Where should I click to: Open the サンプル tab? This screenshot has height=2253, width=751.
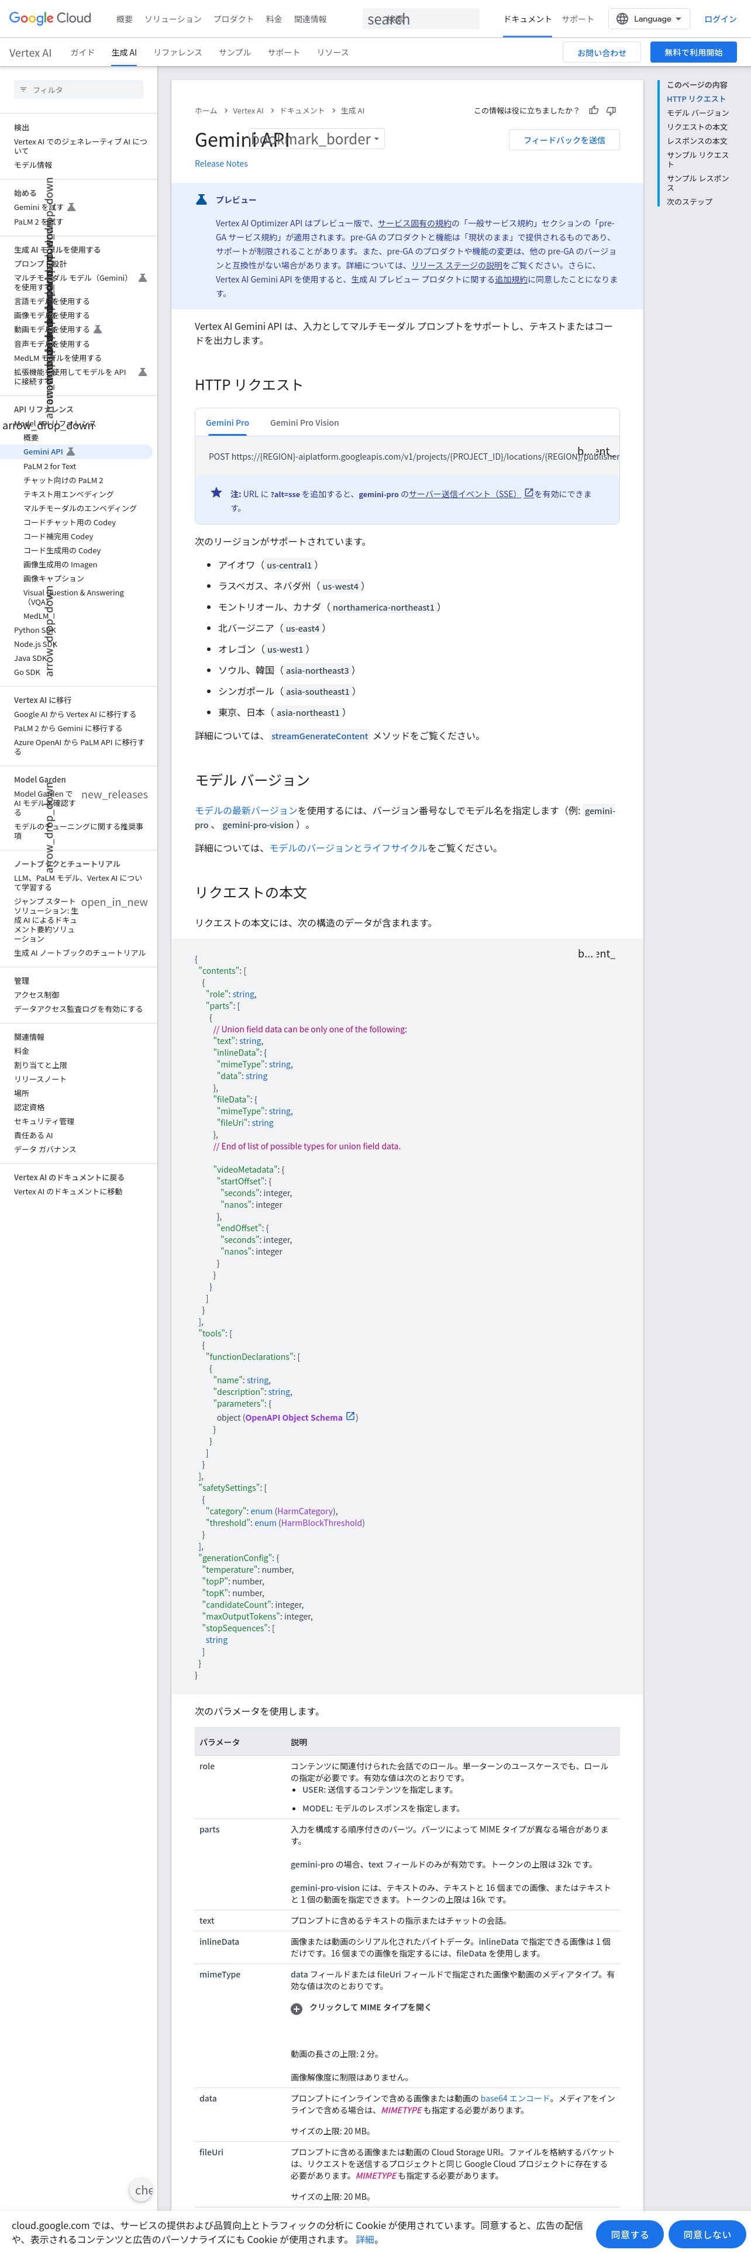(235, 53)
